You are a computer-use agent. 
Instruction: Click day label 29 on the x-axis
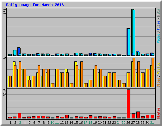click(142, 123)
